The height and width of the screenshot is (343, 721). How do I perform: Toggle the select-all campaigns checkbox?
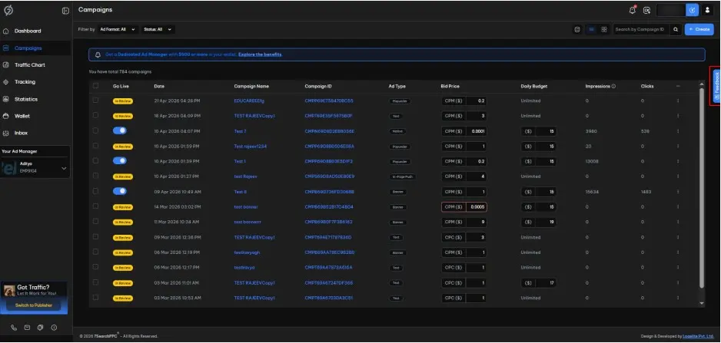[x=95, y=85]
